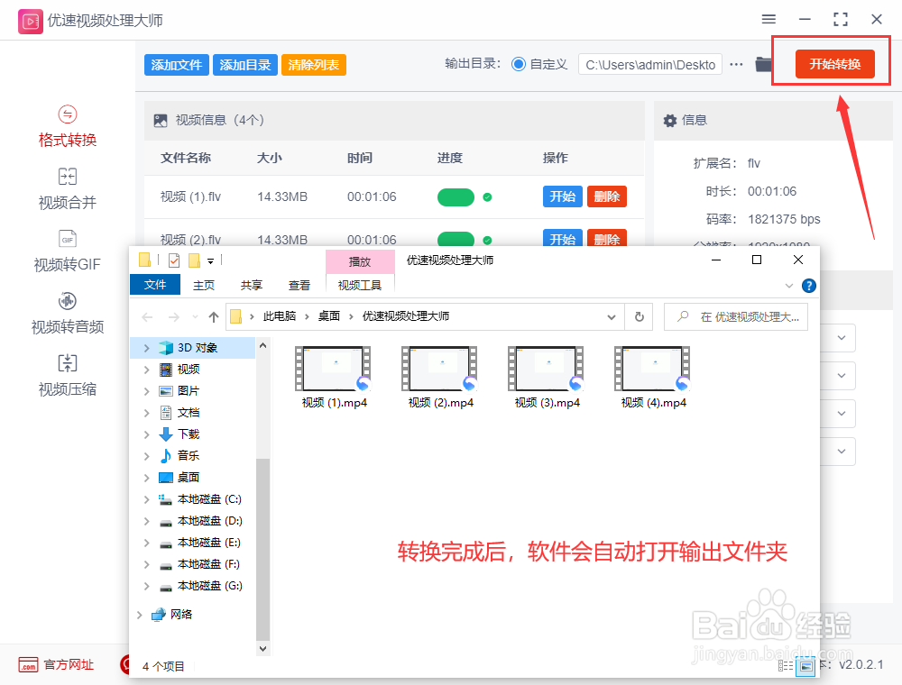
Task: Open the 视频转GIF sidebar tool
Action: 68,251
